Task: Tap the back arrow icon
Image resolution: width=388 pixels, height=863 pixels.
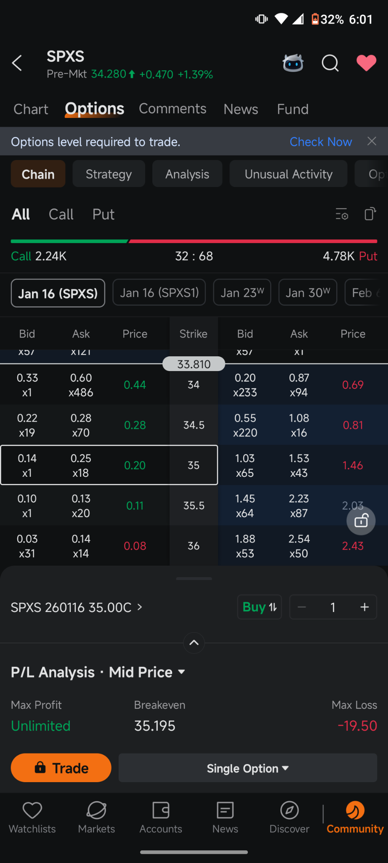Action: 17,63
